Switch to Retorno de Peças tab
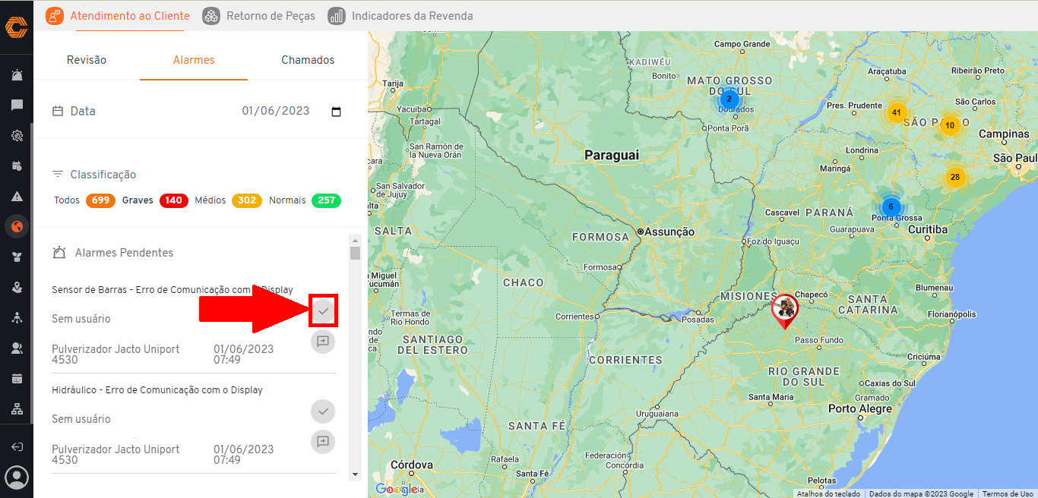The height and width of the screenshot is (498, 1038). (259, 15)
